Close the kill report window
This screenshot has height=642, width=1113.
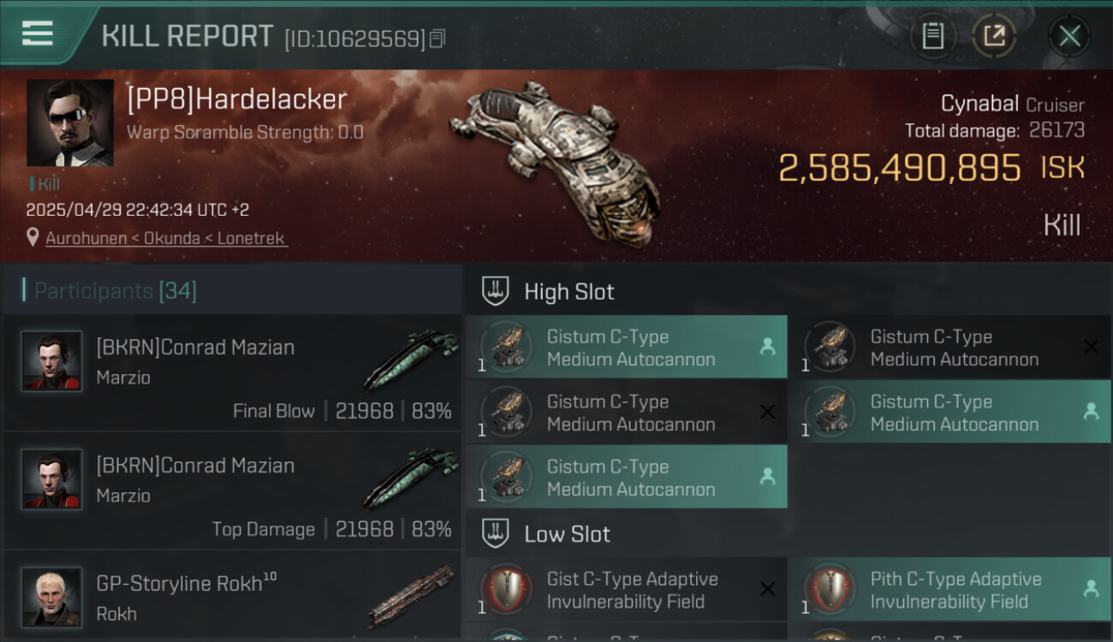click(x=1069, y=36)
